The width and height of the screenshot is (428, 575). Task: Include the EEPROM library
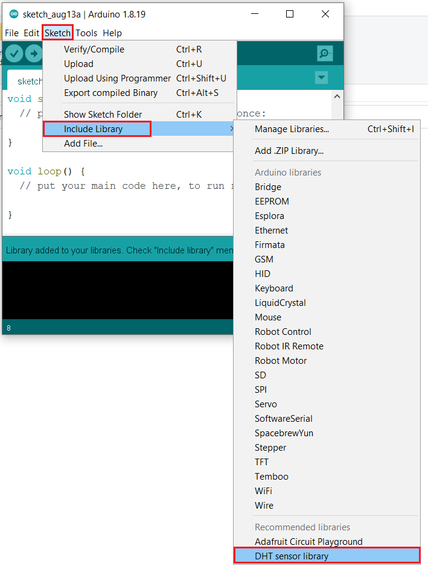click(327, 202)
